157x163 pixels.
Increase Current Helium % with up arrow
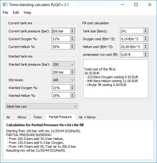pos(72,45)
